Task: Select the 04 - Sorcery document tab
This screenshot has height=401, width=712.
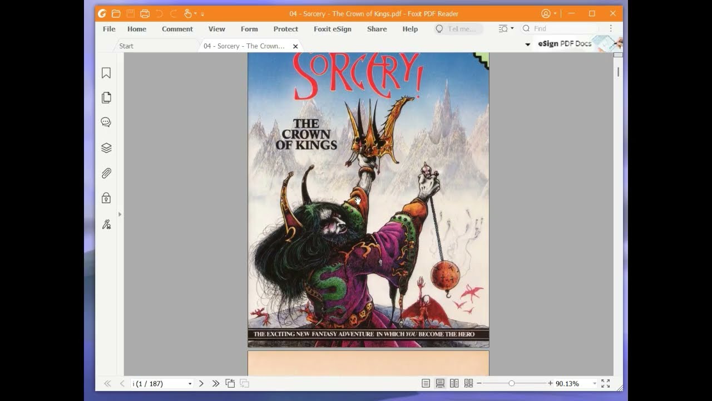Action: [x=244, y=46]
